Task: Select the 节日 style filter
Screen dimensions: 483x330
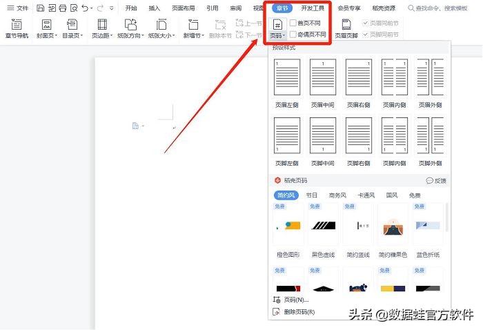Action: tap(311, 195)
